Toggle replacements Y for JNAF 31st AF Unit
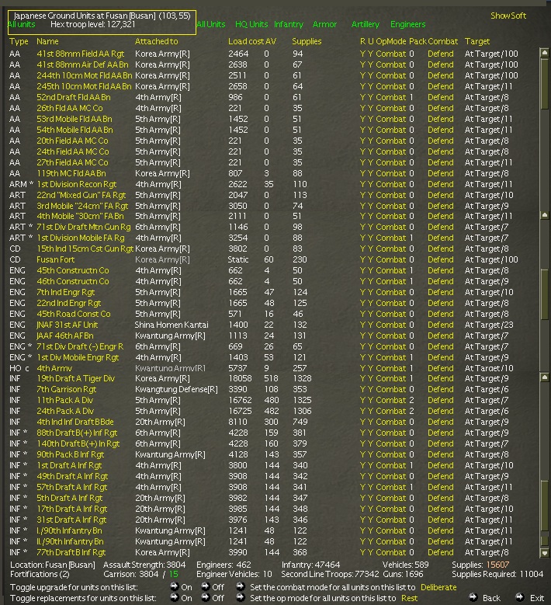551x605 pixels. tap(362, 325)
